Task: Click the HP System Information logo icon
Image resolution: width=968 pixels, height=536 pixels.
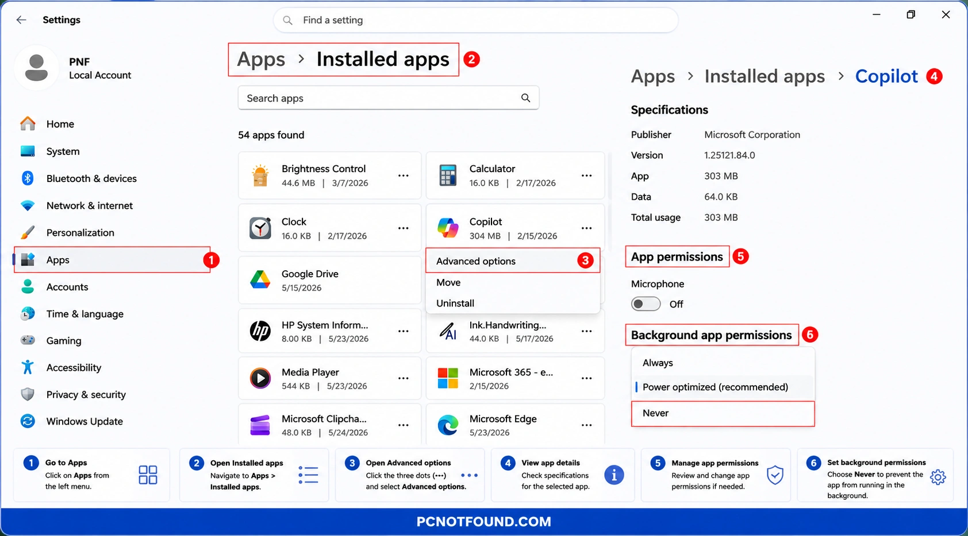Action: (260, 331)
